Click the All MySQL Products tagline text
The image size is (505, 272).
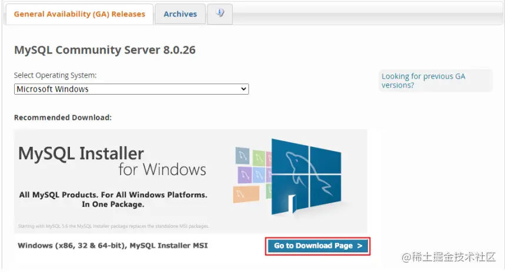click(x=113, y=199)
